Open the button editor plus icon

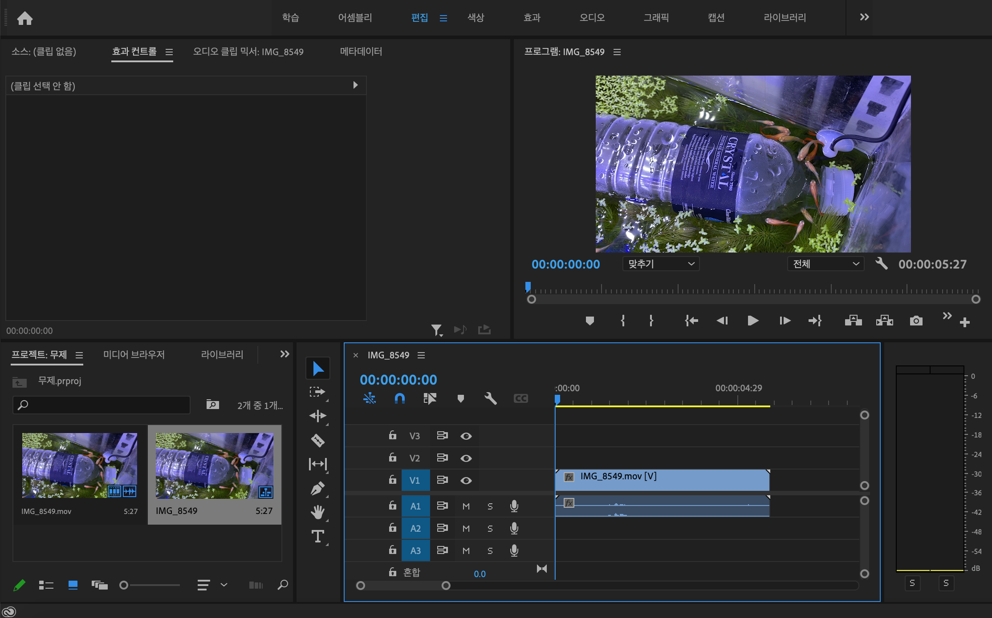click(965, 322)
